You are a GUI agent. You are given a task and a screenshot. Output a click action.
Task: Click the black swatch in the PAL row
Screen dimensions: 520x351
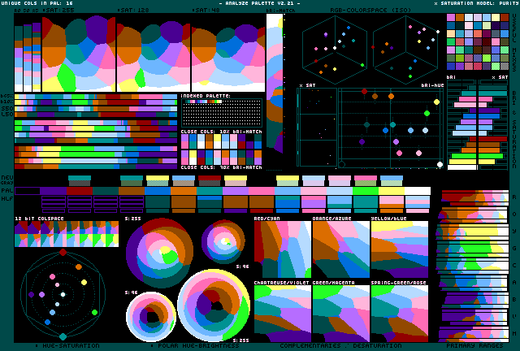tap(28, 191)
